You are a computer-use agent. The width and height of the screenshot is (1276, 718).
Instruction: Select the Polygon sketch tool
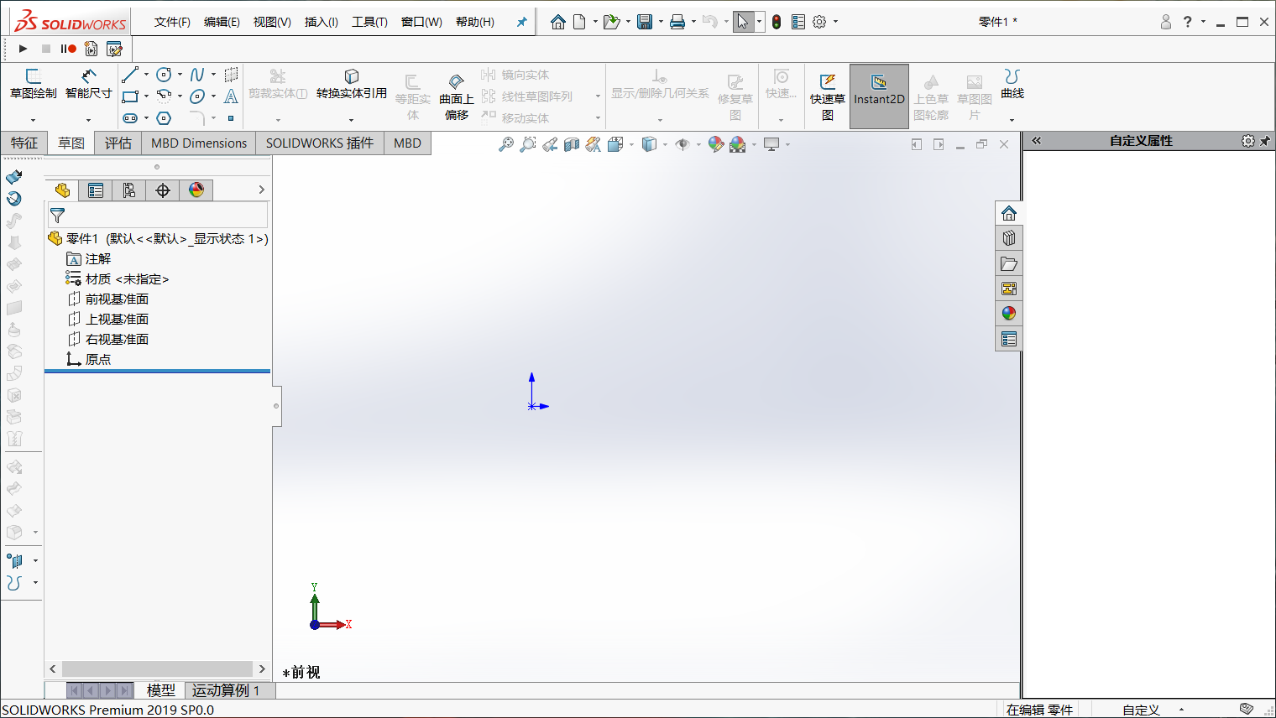click(164, 118)
